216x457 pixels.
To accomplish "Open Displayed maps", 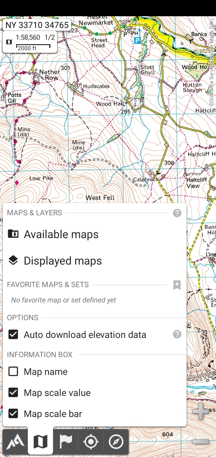I will (x=63, y=261).
